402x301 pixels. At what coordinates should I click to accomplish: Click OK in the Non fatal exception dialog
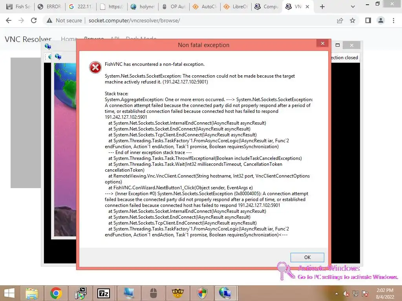(x=307, y=257)
